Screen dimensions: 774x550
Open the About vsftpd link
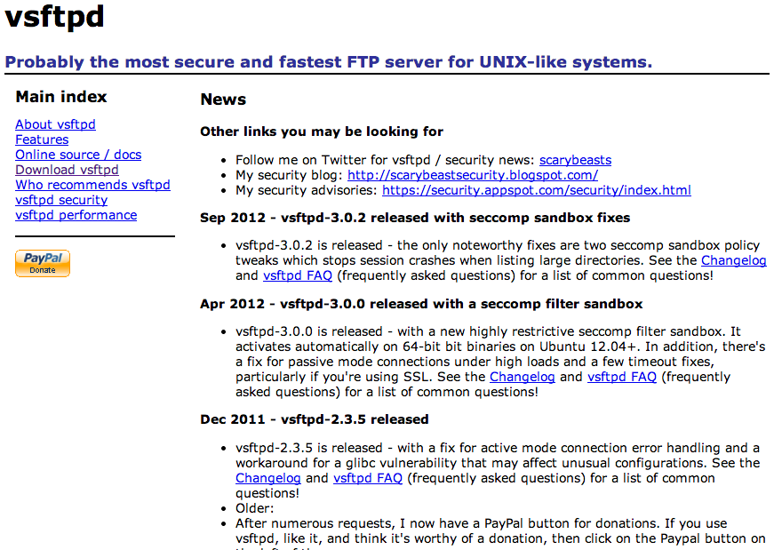(55, 124)
